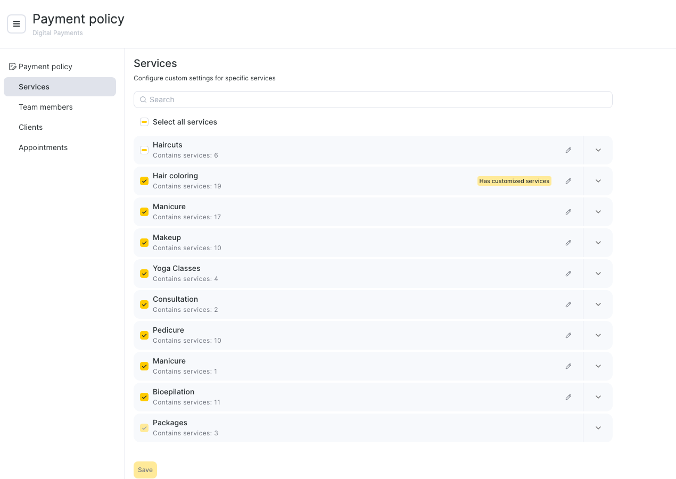
Task: Edit the Manicure category containing 17 services
Action: pos(568,212)
